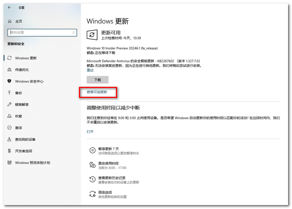Open Windows 安全中心 in the sidebar
The height and width of the screenshot is (209, 292).
click(x=29, y=82)
